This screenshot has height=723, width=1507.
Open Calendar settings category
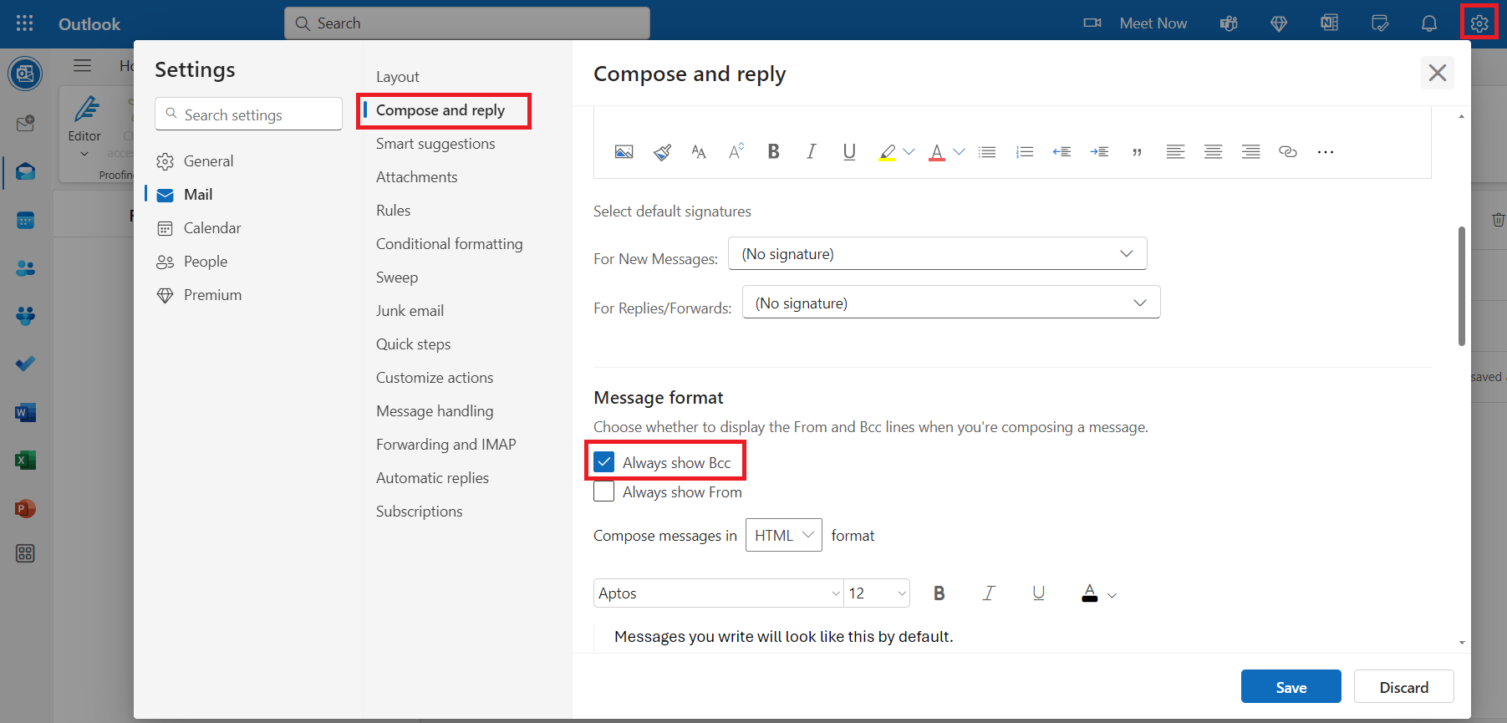(212, 228)
